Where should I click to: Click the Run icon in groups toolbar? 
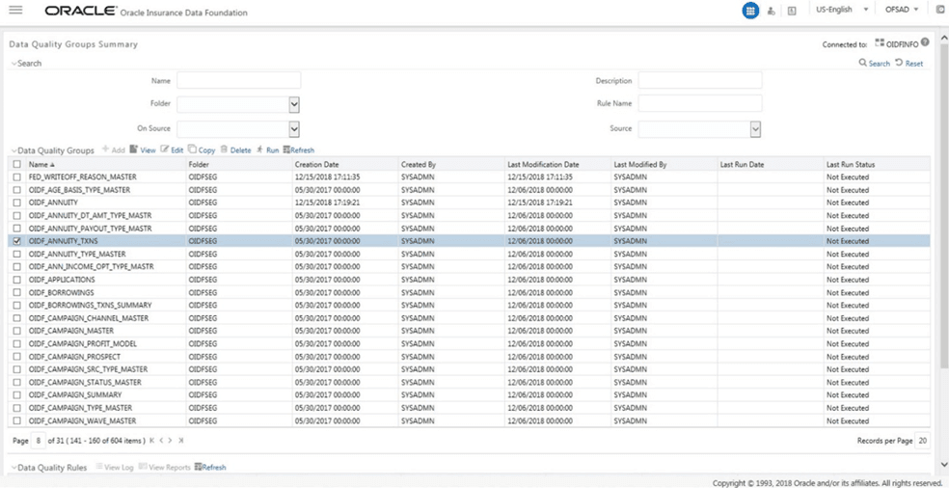pos(259,149)
